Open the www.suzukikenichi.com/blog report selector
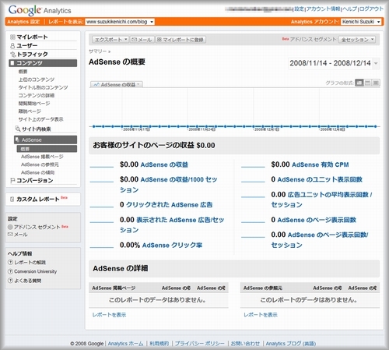The image size is (389, 350). 120,22
